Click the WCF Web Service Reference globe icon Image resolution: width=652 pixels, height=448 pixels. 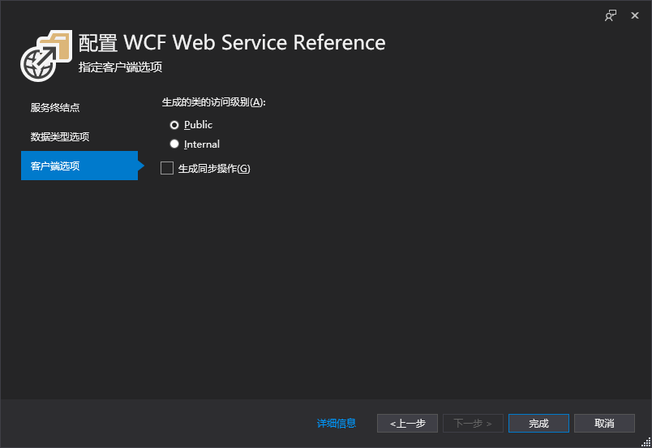pos(45,56)
